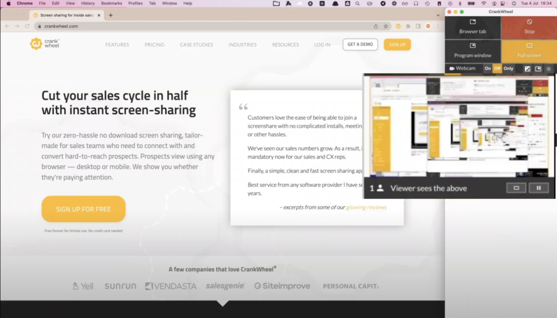Click the folder icon in menu bar
Image resolution: width=557 pixels, height=318 pixels.
click(x=276, y=3)
